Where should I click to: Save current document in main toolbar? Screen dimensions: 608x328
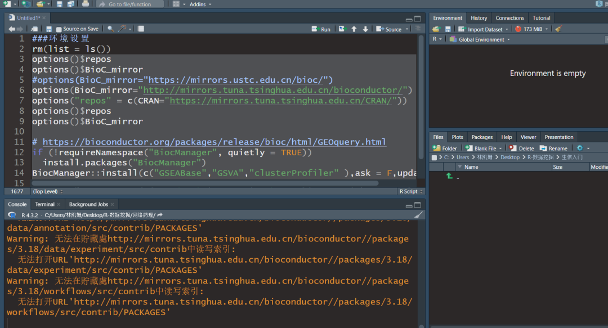point(59,4)
